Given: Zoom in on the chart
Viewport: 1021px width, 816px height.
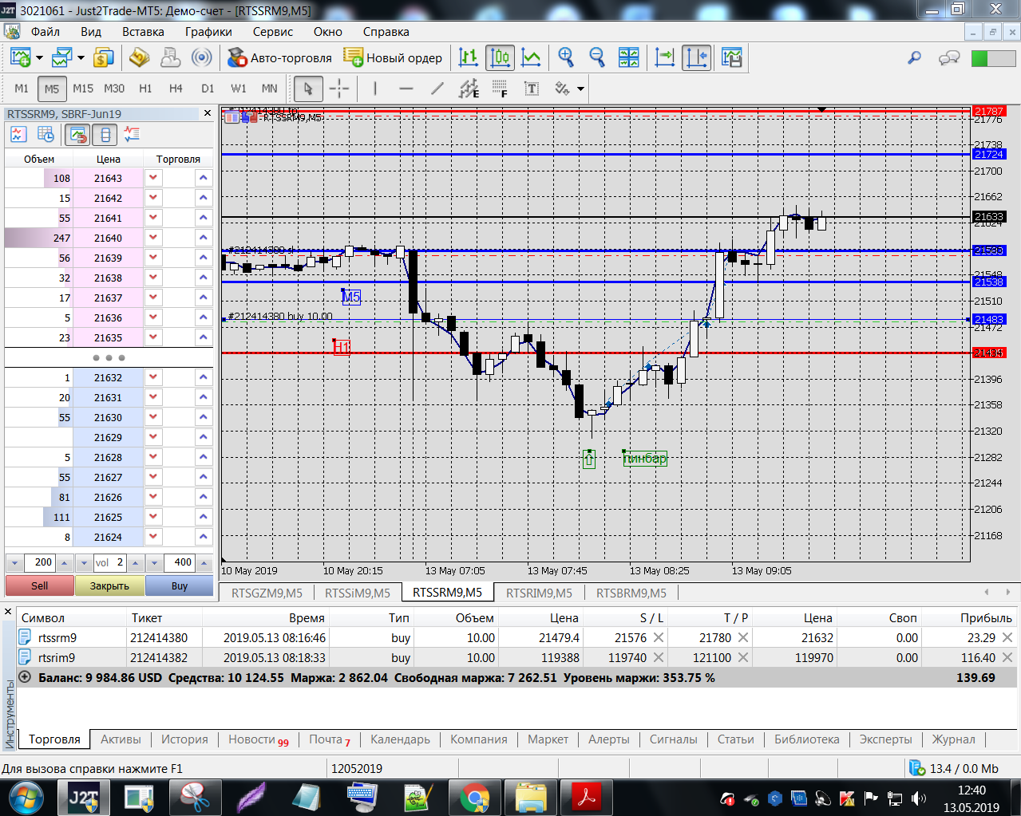Looking at the screenshot, I should point(566,57).
